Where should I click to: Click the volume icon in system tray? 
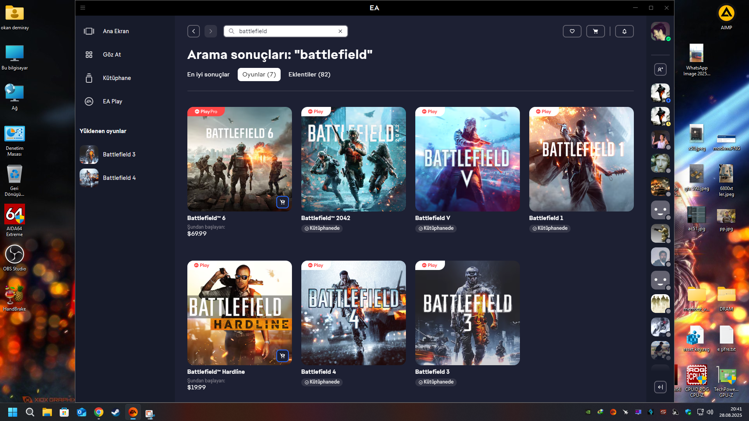click(710, 412)
